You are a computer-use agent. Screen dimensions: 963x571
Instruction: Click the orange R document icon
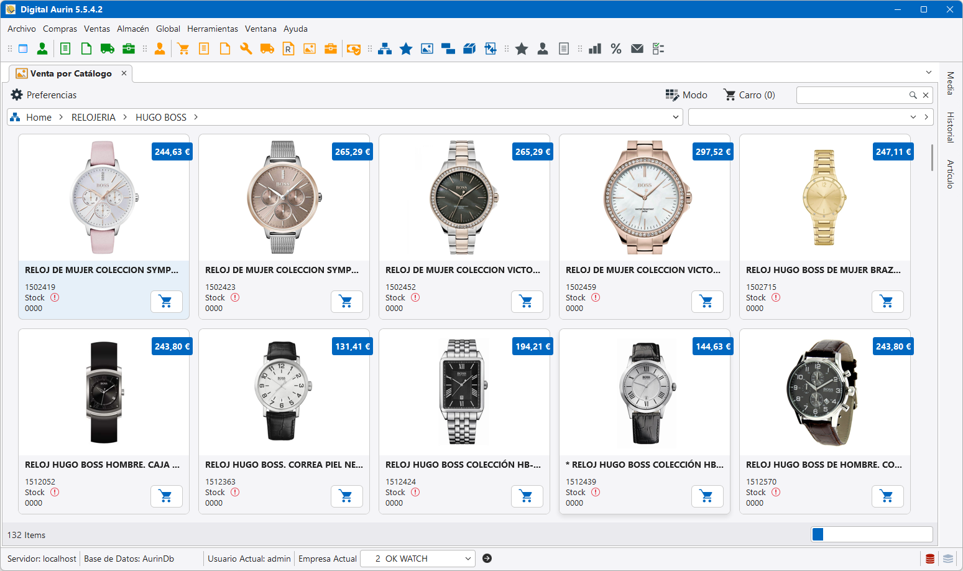pos(288,49)
